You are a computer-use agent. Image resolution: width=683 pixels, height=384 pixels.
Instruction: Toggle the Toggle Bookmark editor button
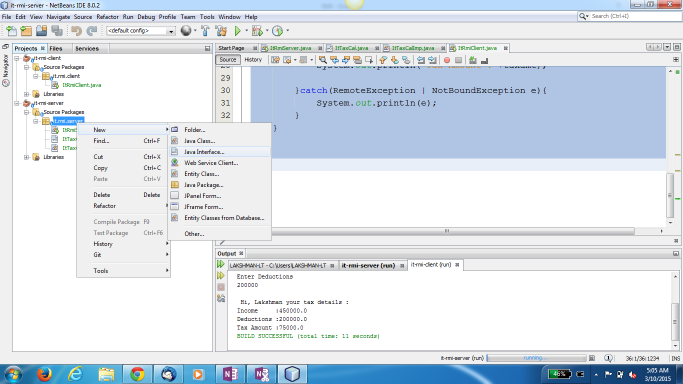click(406, 60)
